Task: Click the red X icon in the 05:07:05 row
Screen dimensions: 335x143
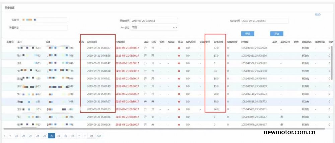Action: (179, 109)
